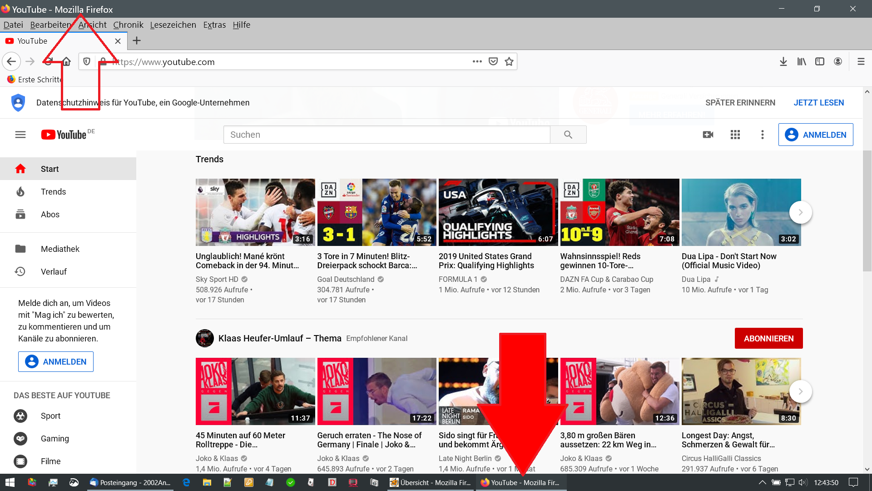
Task: Open Firefox tracking protection shield icon
Action: [x=87, y=61]
